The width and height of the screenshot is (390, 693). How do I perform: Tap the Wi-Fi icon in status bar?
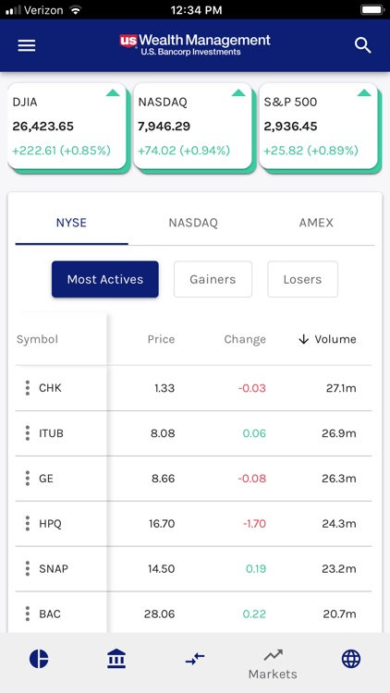76,10
